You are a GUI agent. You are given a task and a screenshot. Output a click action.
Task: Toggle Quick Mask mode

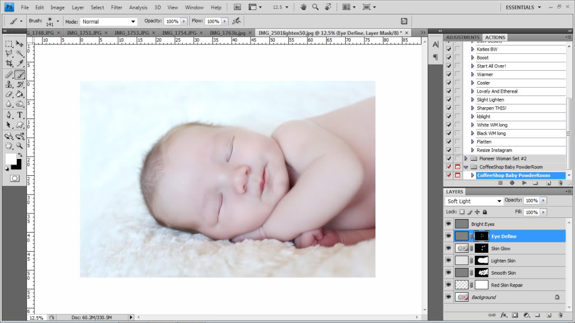pyautogui.click(x=15, y=179)
